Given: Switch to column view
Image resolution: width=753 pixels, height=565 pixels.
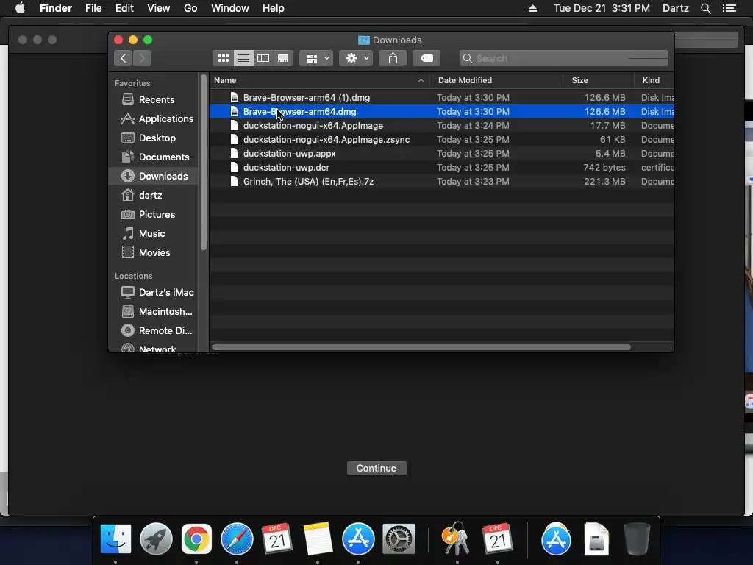Looking at the screenshot, I should 263,58.
